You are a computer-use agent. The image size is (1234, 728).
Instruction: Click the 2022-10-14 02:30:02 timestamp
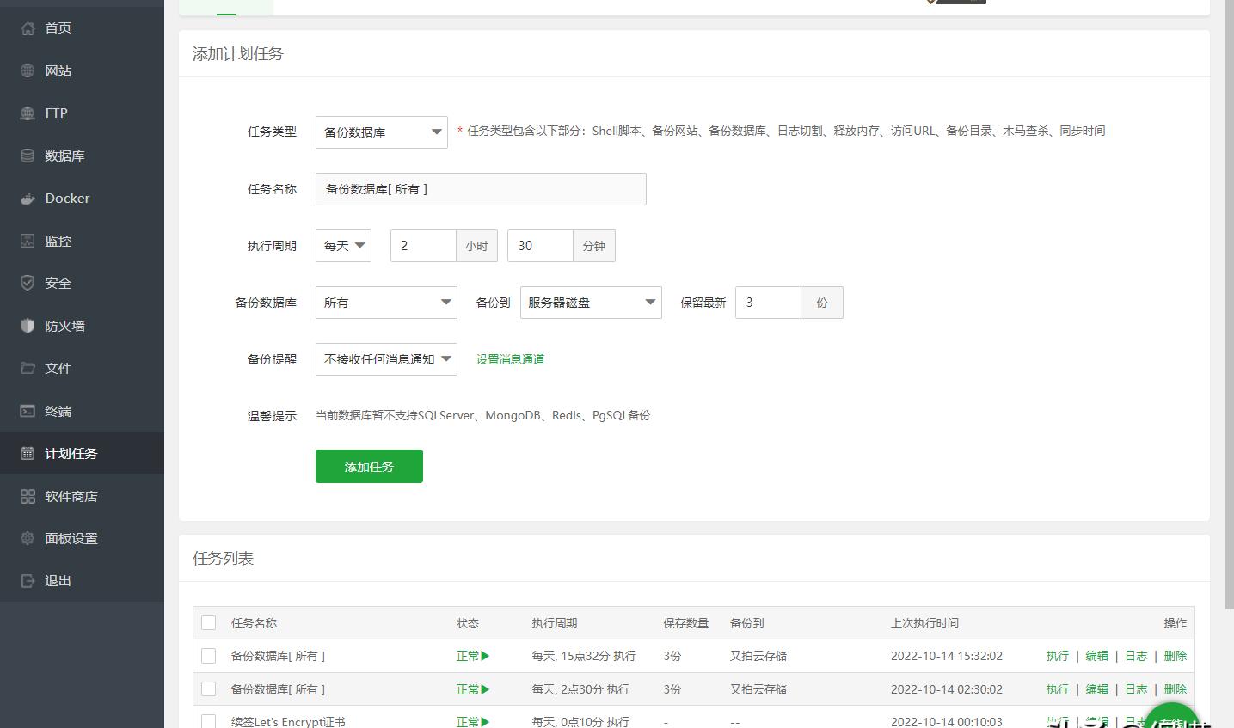947,689
